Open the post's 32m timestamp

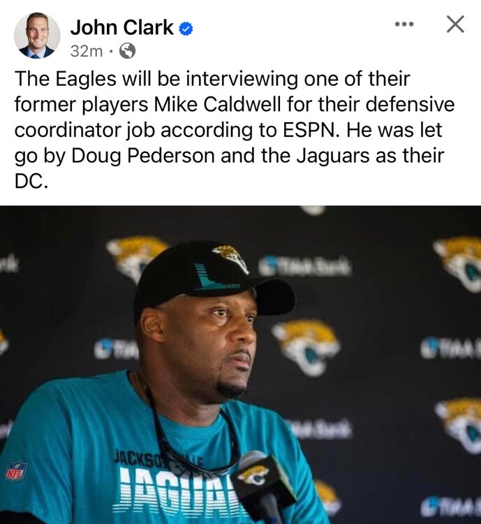tap(87, 51)
